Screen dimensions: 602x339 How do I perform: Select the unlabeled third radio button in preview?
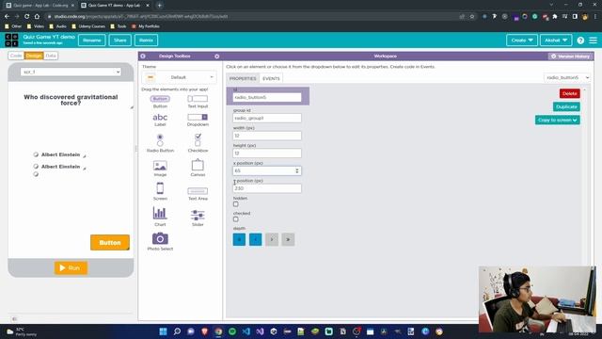36,174
